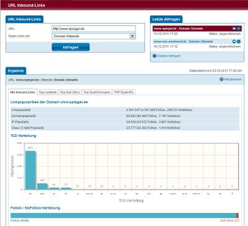
Task: Click the second-tallest bar in the TLD chart
Action: (42, 186)
